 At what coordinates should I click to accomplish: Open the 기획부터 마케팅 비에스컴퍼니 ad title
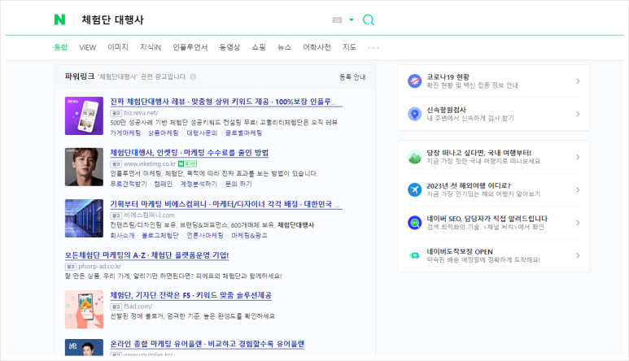click(226, 204)
